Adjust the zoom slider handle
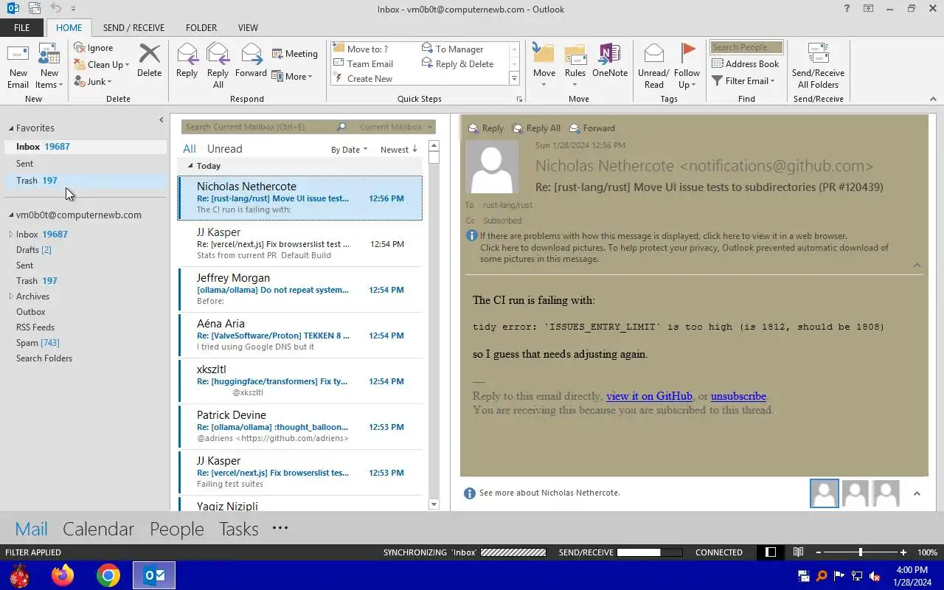Image resolution: width=944 pixels, height=590 pixels. click(860, 552)
